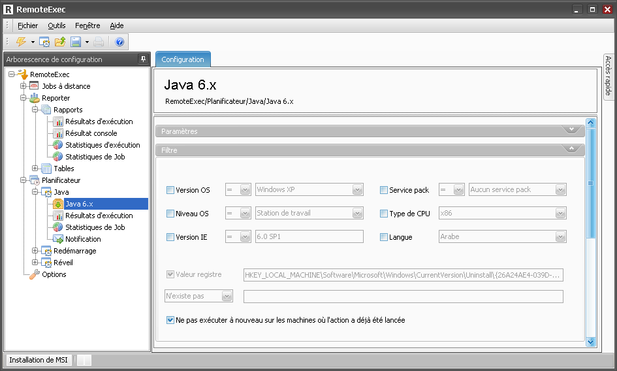The image size is (617, 371).
Task: Enable the Version IE checkbox
Action: (170, 237)
